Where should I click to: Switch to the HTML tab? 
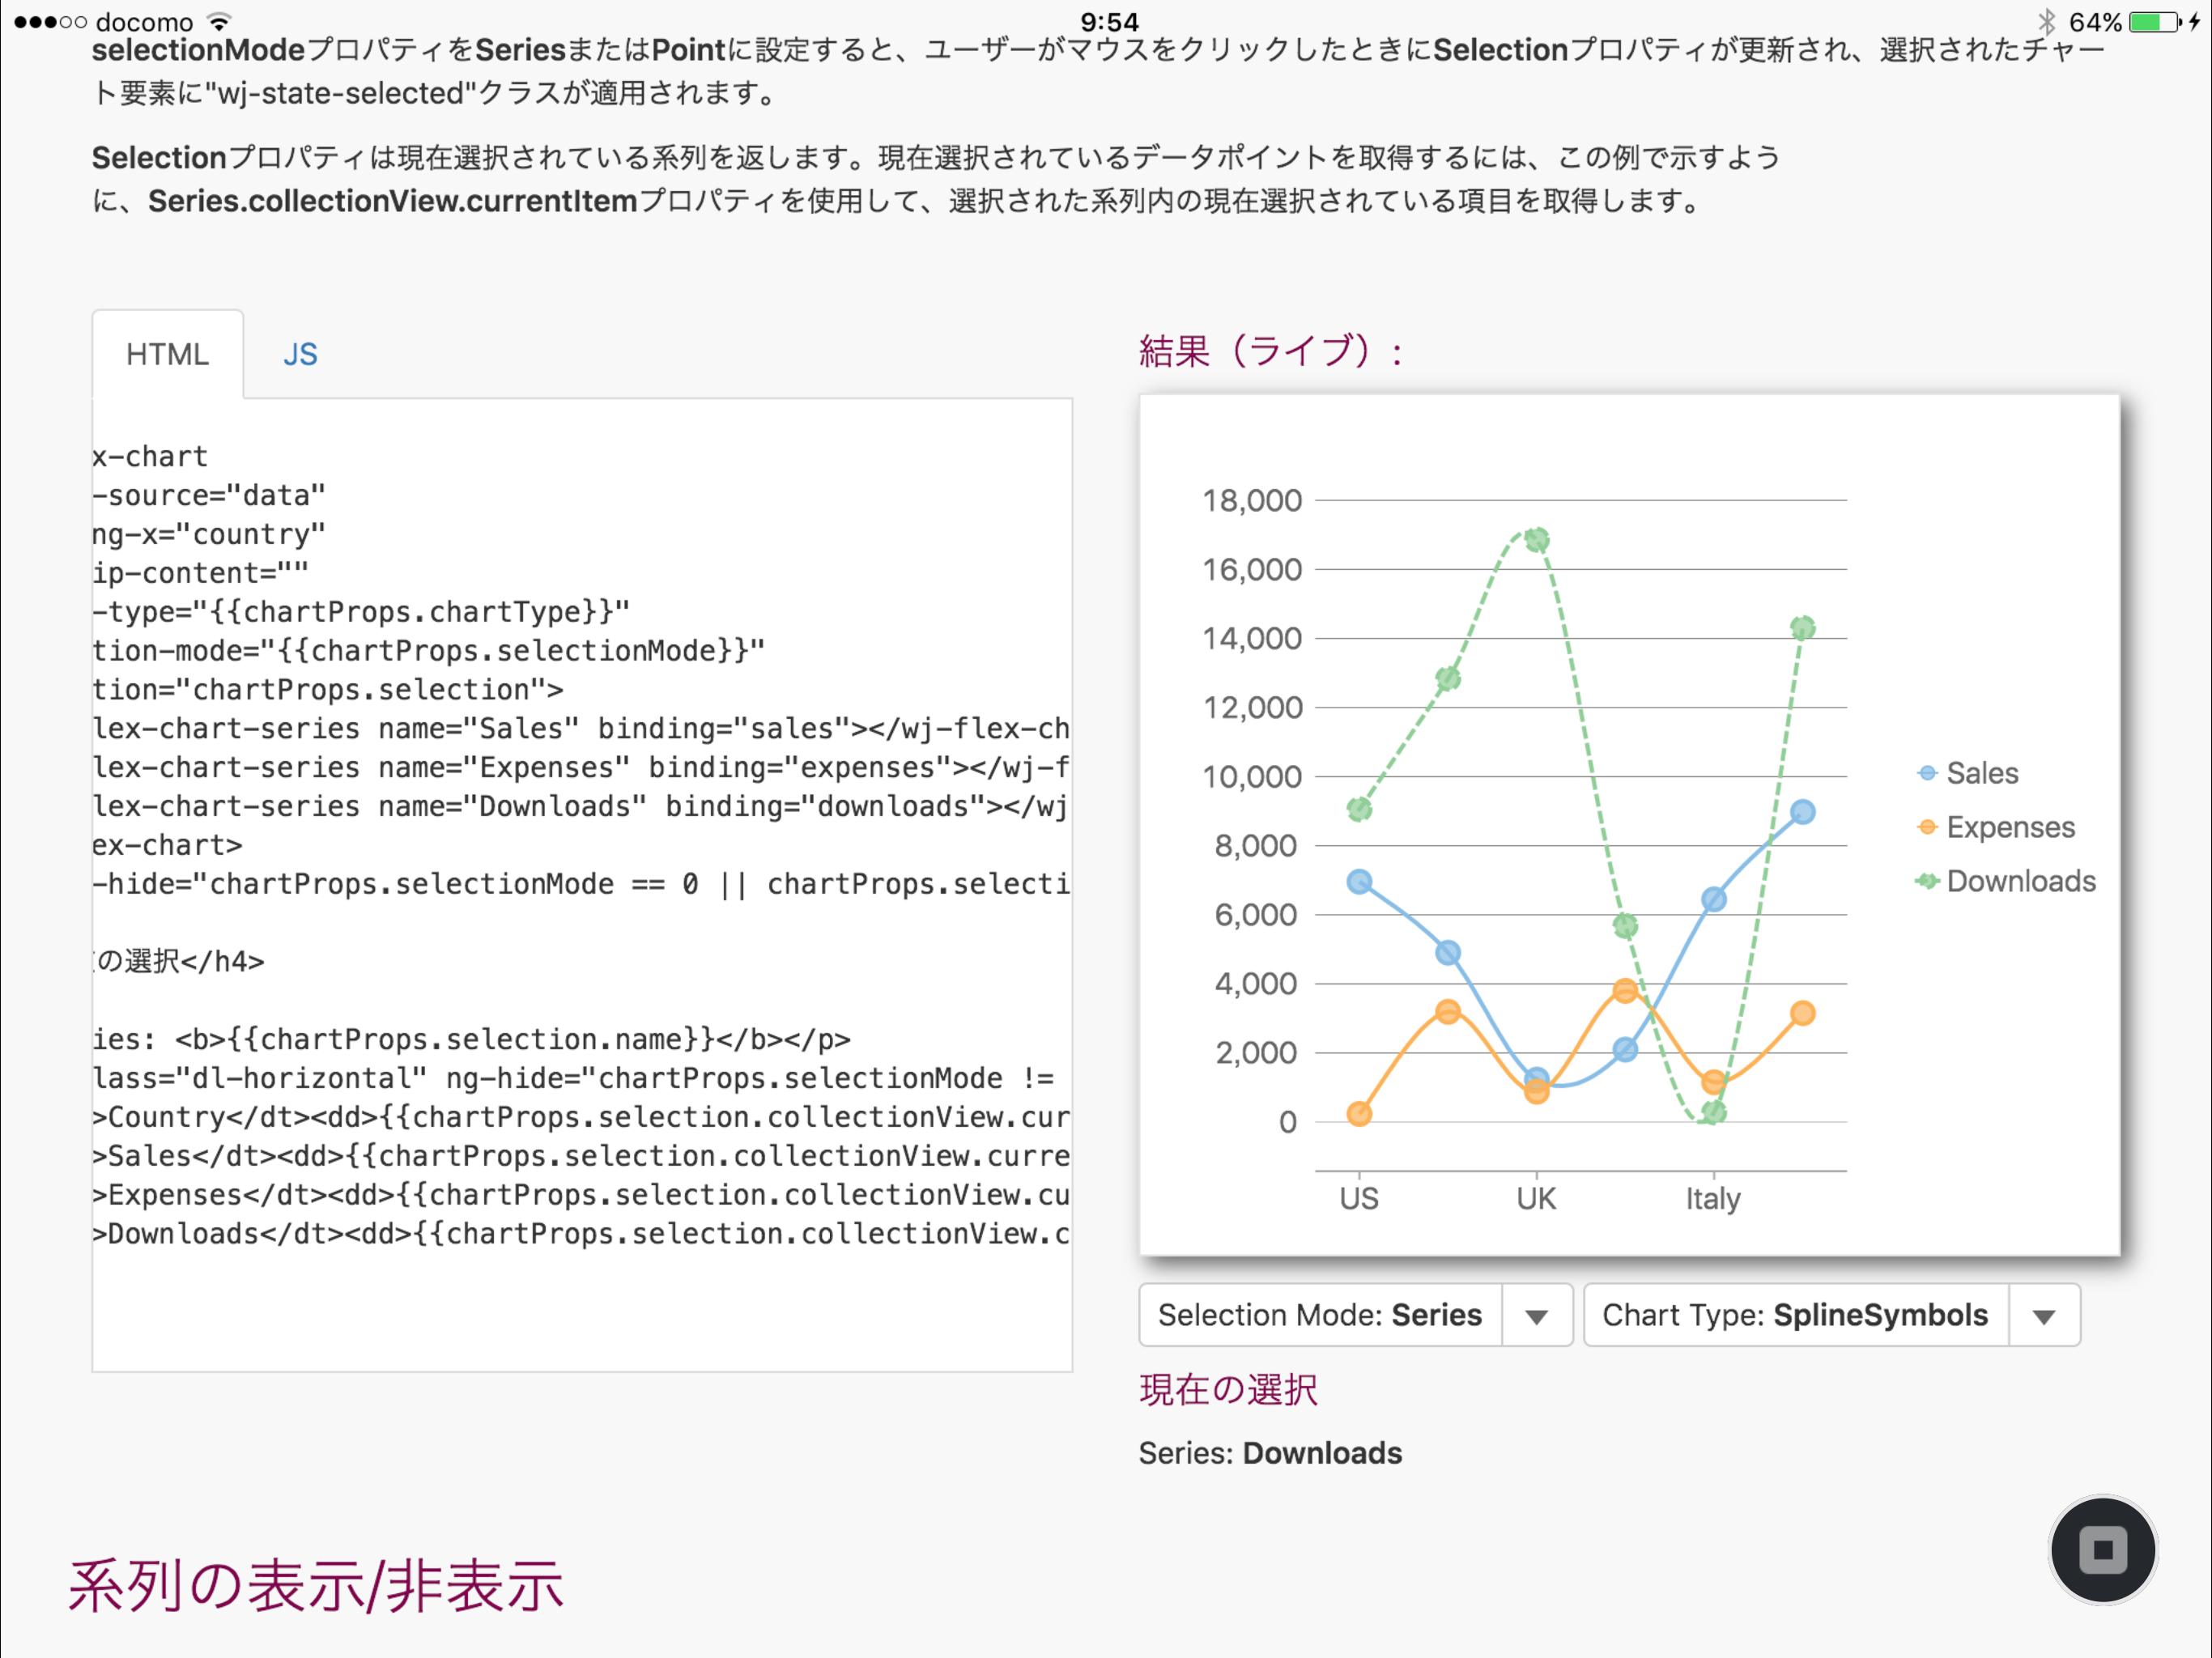pyautogui.click(x=167, y=354)
